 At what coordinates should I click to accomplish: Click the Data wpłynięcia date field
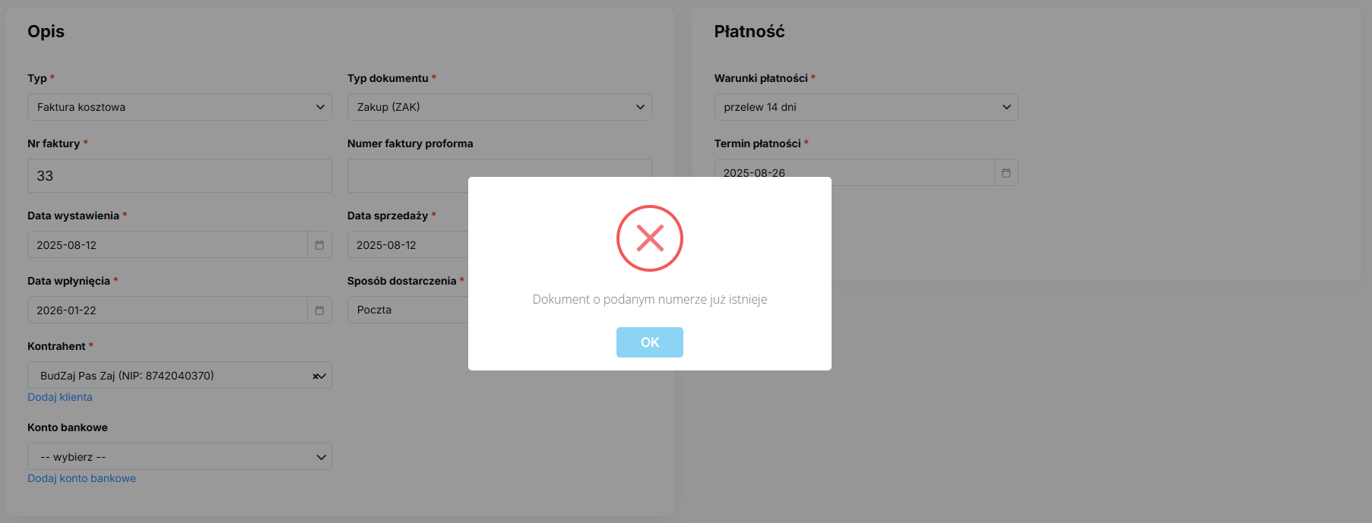point(167,310)
